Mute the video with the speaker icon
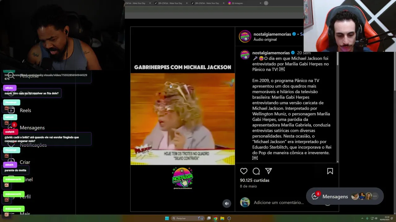This screenshot has height=222, width=396. 227,203
